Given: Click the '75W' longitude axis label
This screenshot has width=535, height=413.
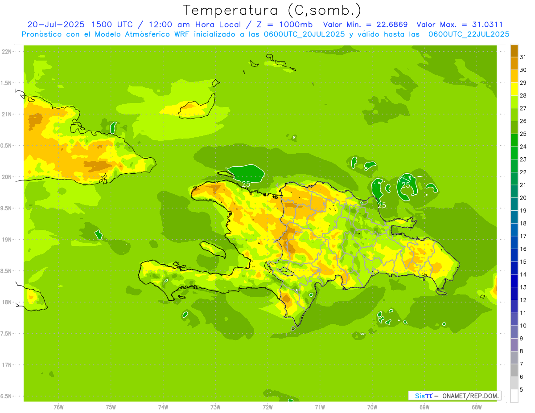Looking at the screenshot, I should [x=111, y=407].
